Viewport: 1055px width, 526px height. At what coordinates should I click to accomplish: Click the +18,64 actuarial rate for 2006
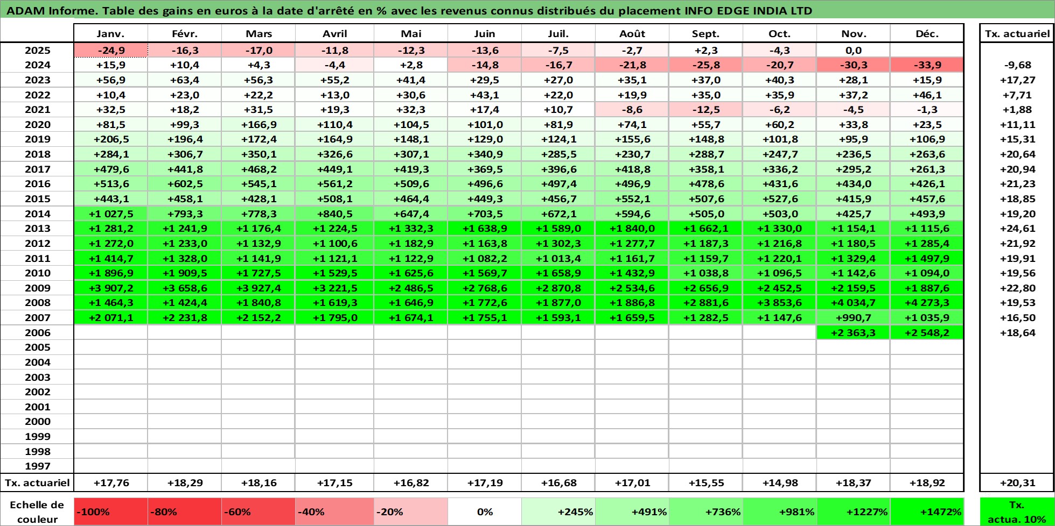1017,332
